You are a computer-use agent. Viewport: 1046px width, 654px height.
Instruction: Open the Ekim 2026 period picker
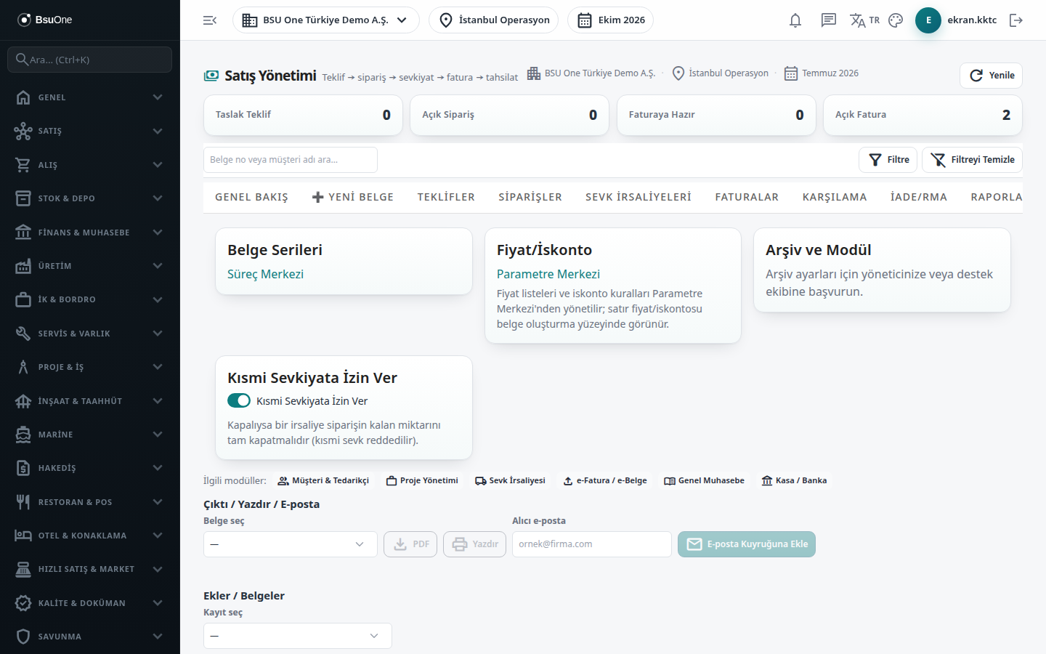coord(610,20)
